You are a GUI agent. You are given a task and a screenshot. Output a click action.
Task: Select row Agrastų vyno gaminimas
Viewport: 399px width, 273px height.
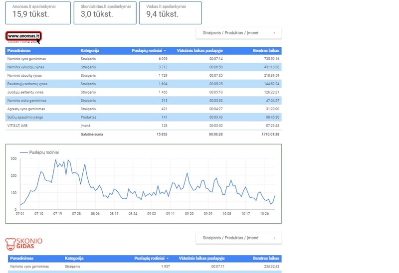pos(143,109)
